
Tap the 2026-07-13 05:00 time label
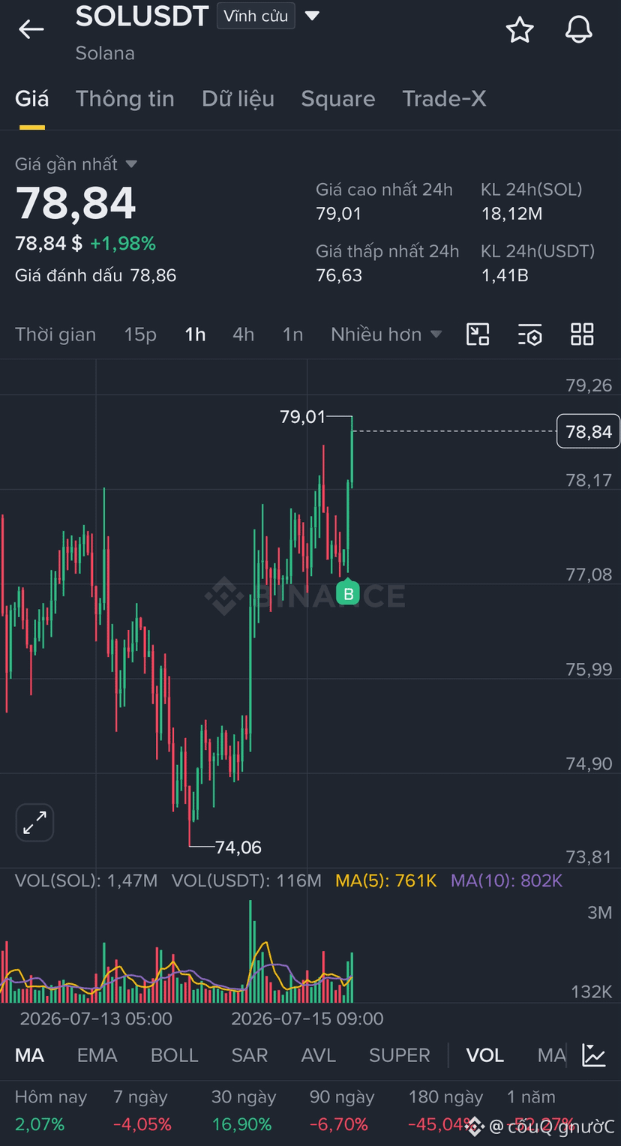click(x=96, y=1018)
